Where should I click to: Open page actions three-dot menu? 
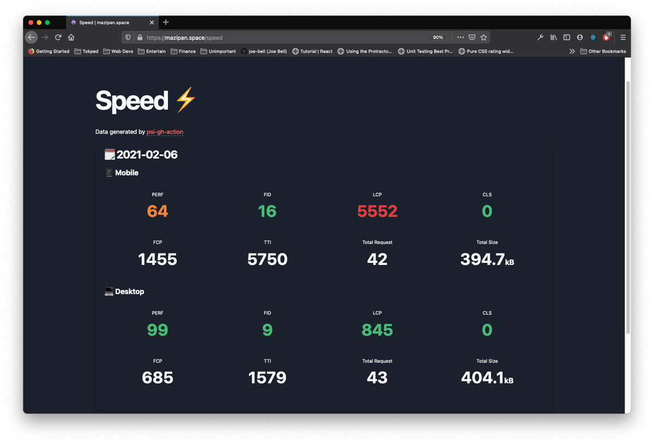click(x=460, y=38)
